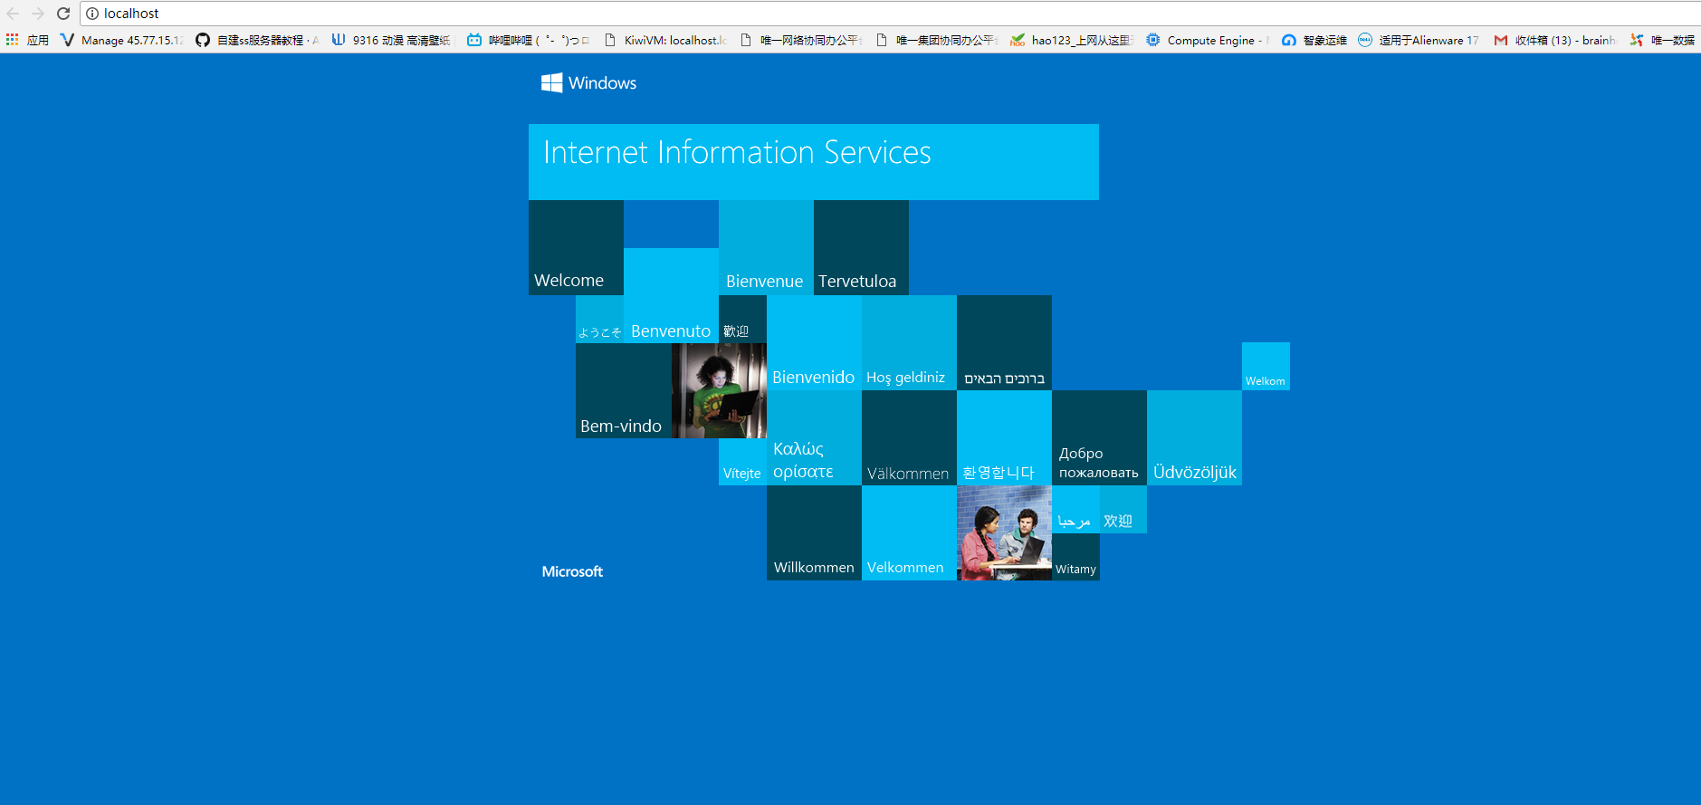Screen dimensions: 1701x805
Task: Open the 智象运维 bookmark
Action: point(1314,40)
